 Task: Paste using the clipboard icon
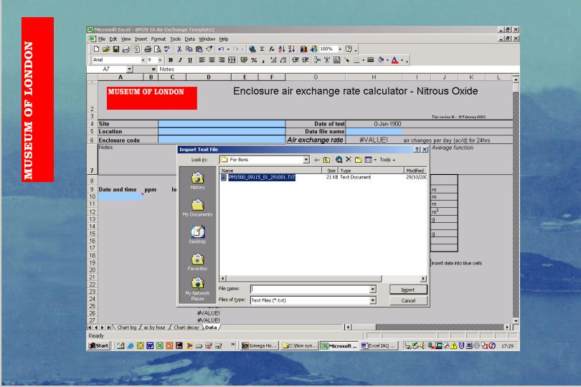(x=199, y=49)
